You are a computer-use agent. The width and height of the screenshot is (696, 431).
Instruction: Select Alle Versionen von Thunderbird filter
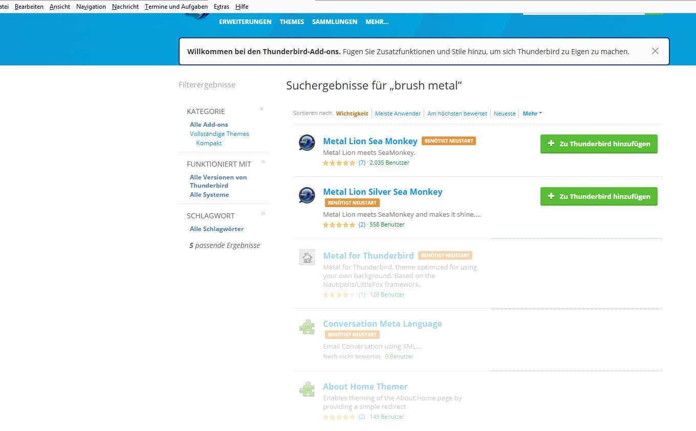pyautogui.click(x=219, y=182)
